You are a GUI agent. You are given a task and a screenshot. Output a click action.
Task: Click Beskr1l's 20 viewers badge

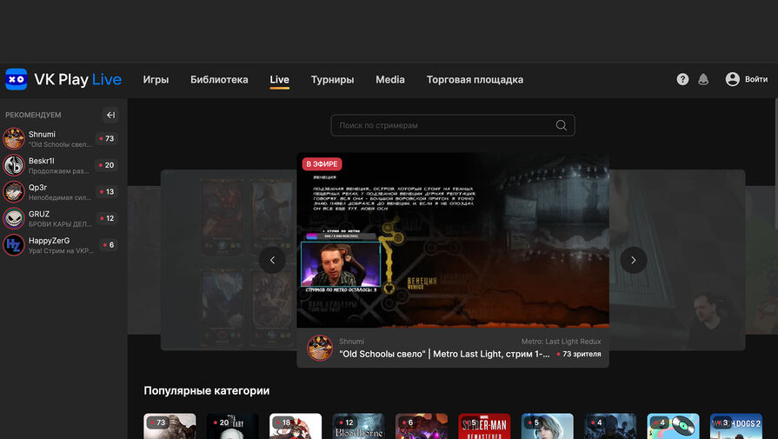[107, 165]
